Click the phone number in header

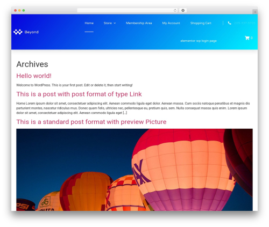click(x=244, y=23)
